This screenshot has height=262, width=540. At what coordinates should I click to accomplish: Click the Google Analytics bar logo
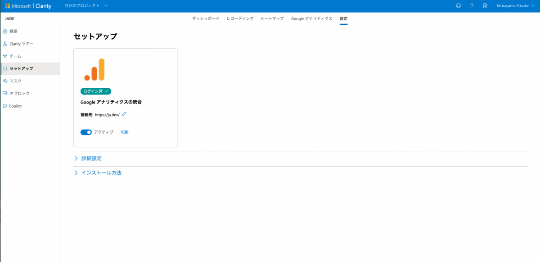(94, 69)
